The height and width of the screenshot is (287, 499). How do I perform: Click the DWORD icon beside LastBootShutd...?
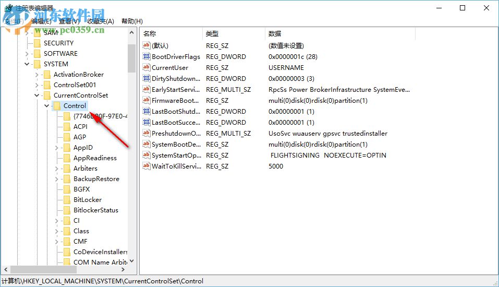click(x=147, y=112)
